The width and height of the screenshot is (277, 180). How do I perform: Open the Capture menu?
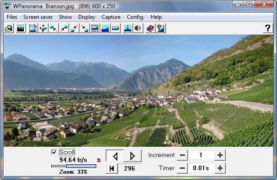coord(111,17)
